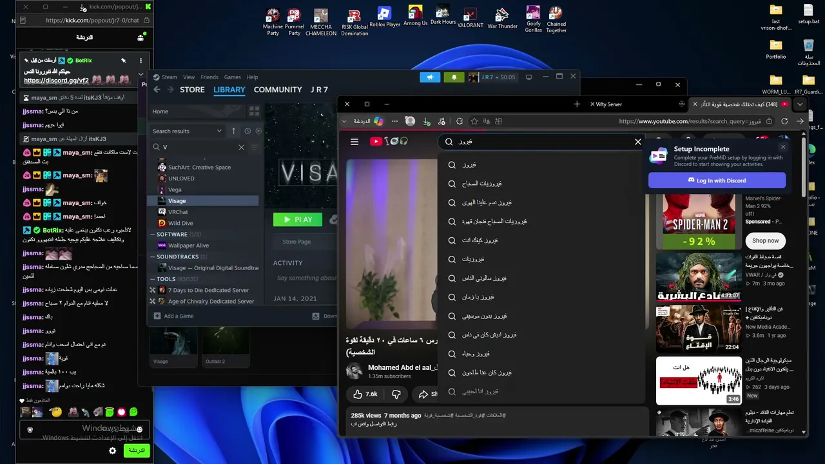Send chat with green Kick button
Screen dimensions: 825x464
tap(137, 450)
